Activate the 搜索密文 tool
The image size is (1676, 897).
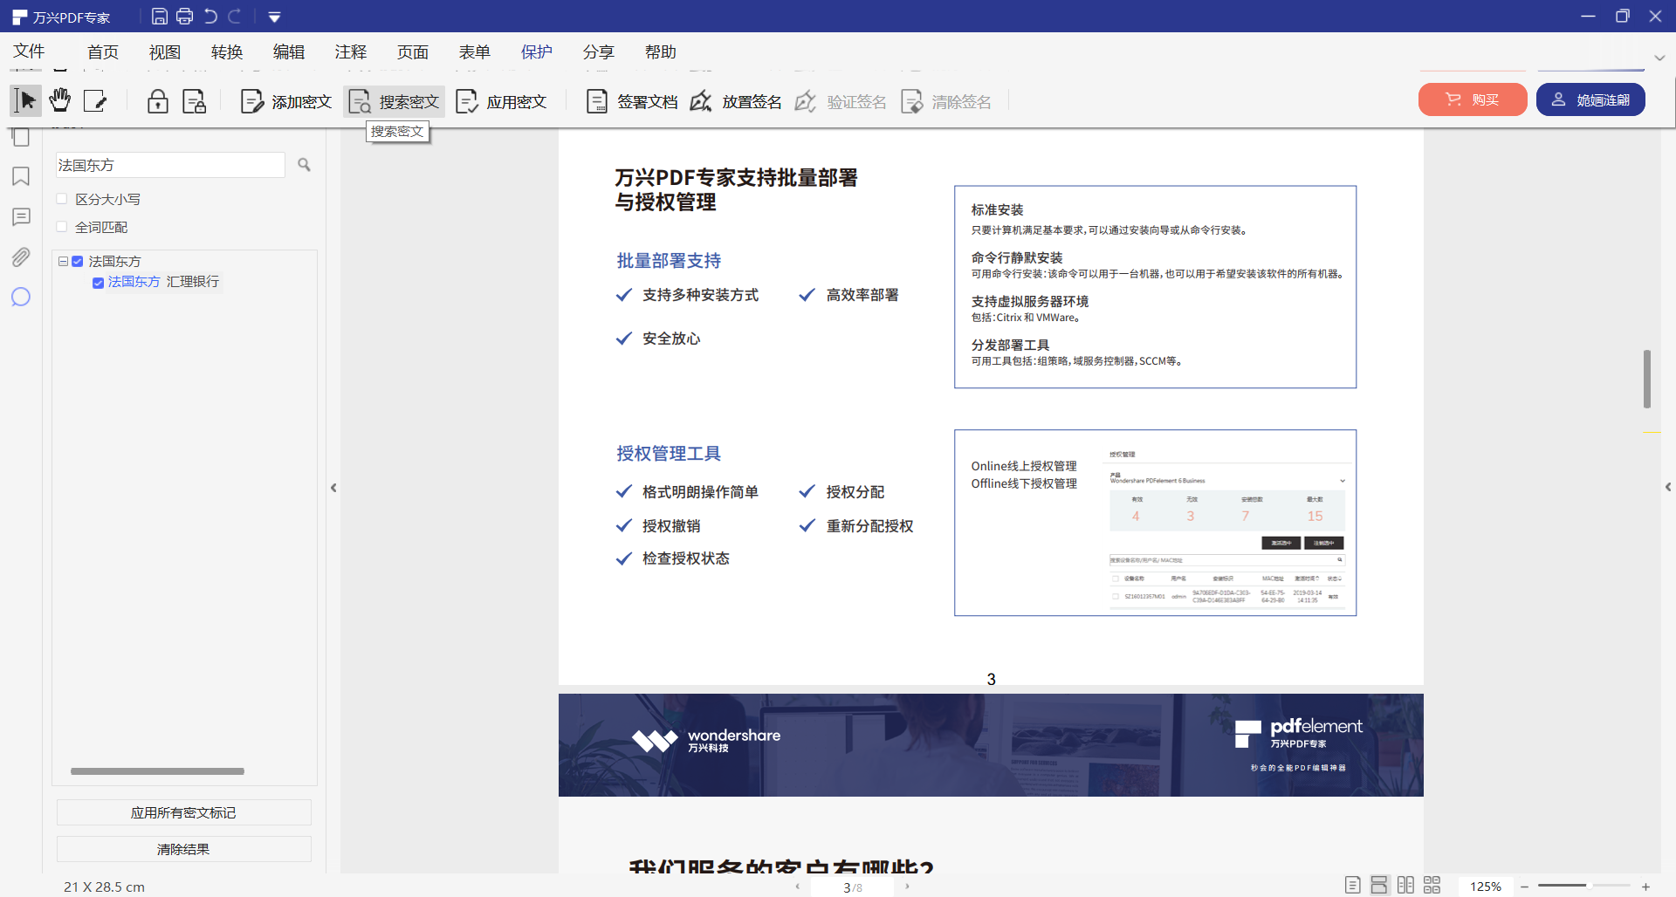click(395, 100)
